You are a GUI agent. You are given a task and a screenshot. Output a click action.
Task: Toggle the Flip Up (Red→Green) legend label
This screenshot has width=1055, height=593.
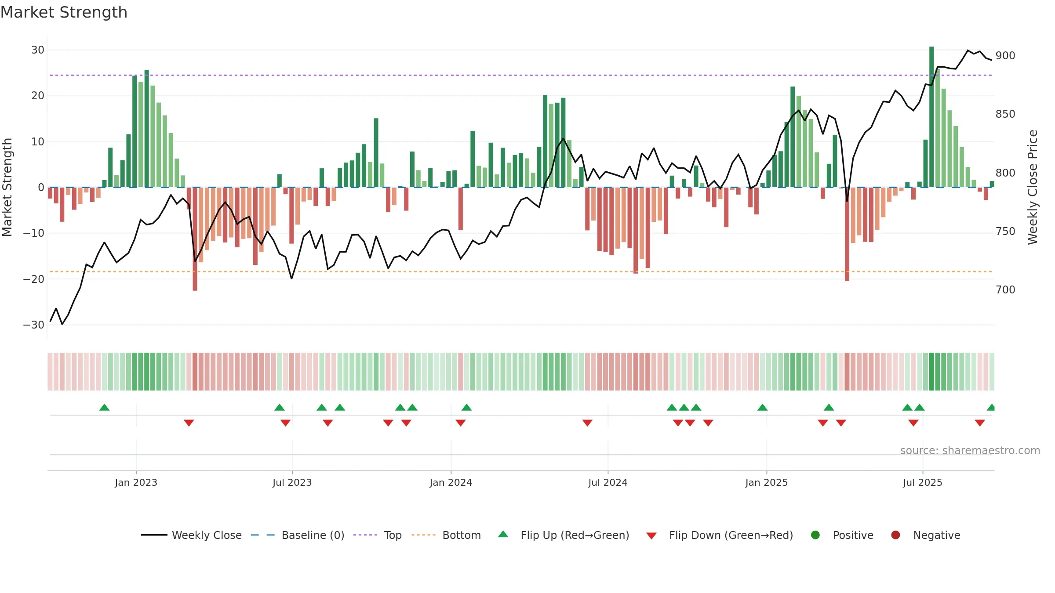575,535
